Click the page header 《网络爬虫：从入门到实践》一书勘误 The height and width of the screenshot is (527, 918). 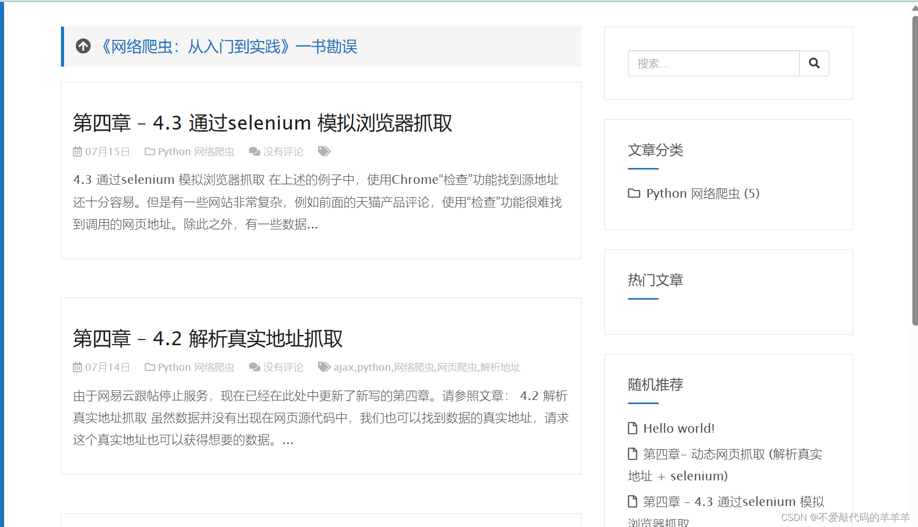pyautogui.click(x=231, y=47)
